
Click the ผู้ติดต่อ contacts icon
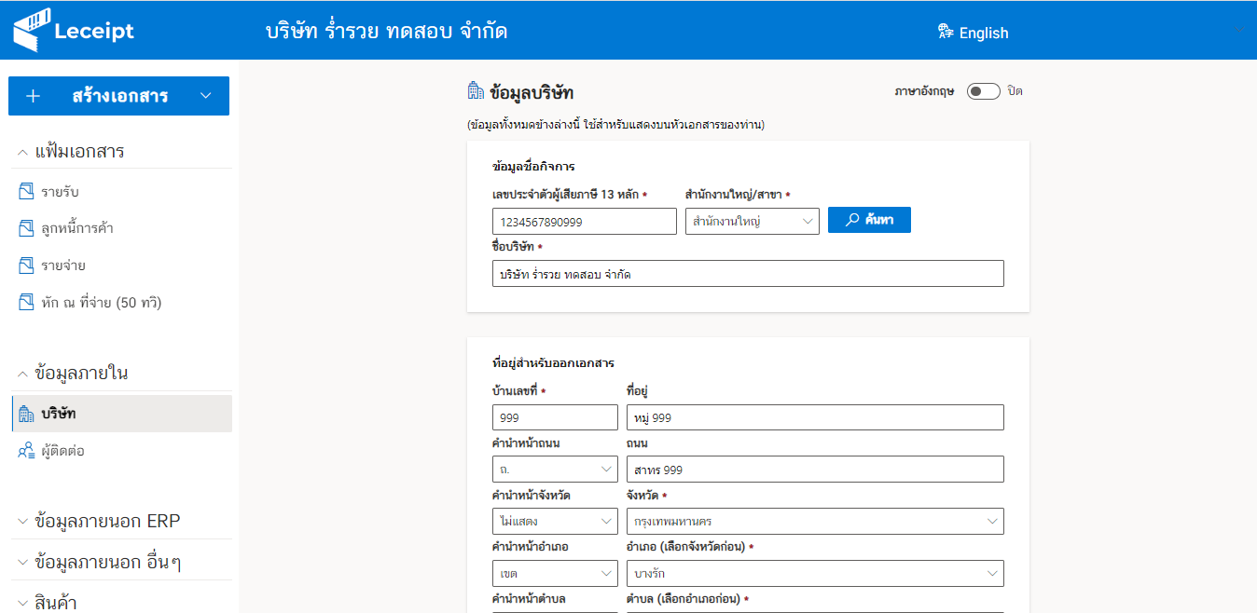coord(26,451)
